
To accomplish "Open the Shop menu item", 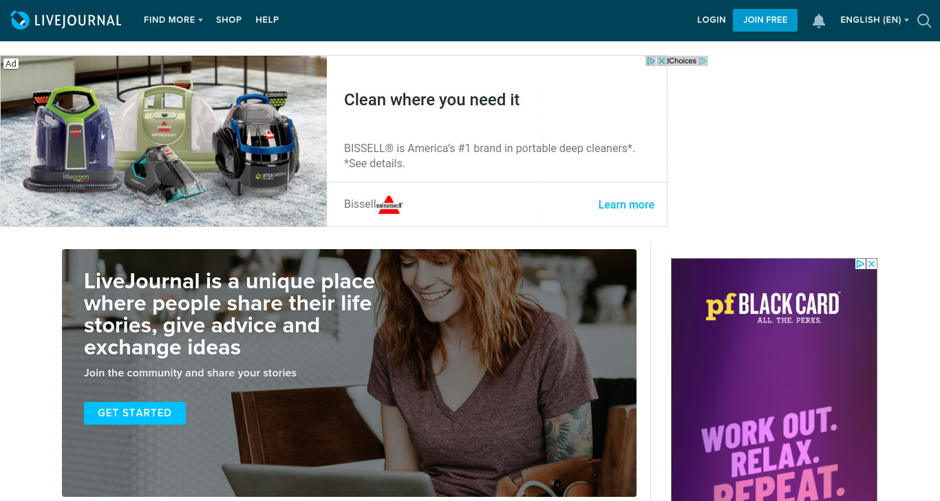I will point(228,20).
